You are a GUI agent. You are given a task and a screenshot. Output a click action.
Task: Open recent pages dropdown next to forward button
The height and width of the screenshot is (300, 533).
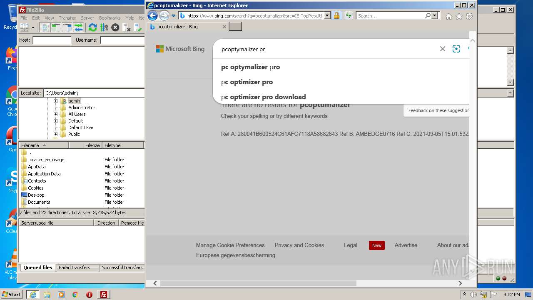[173, 16]
